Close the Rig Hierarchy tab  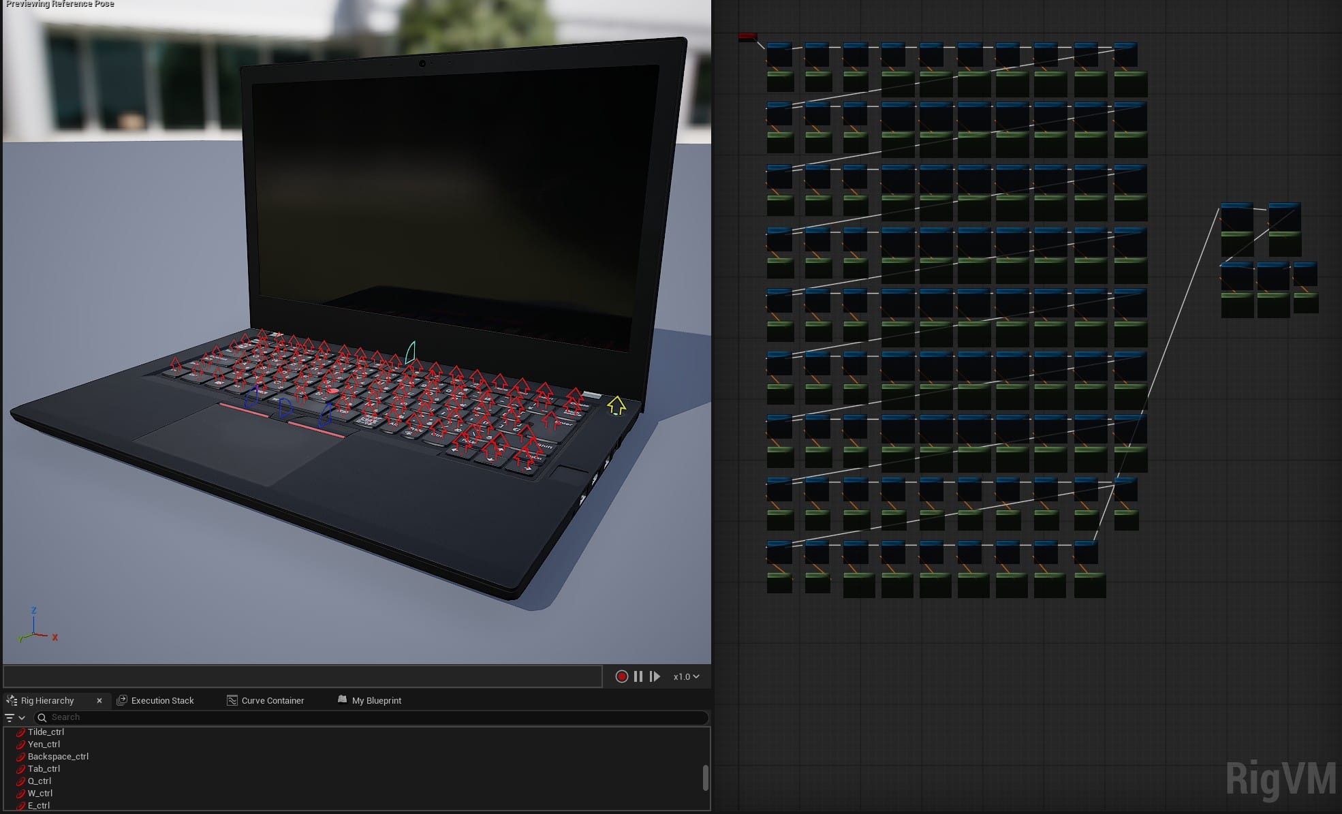coord(99,700)
